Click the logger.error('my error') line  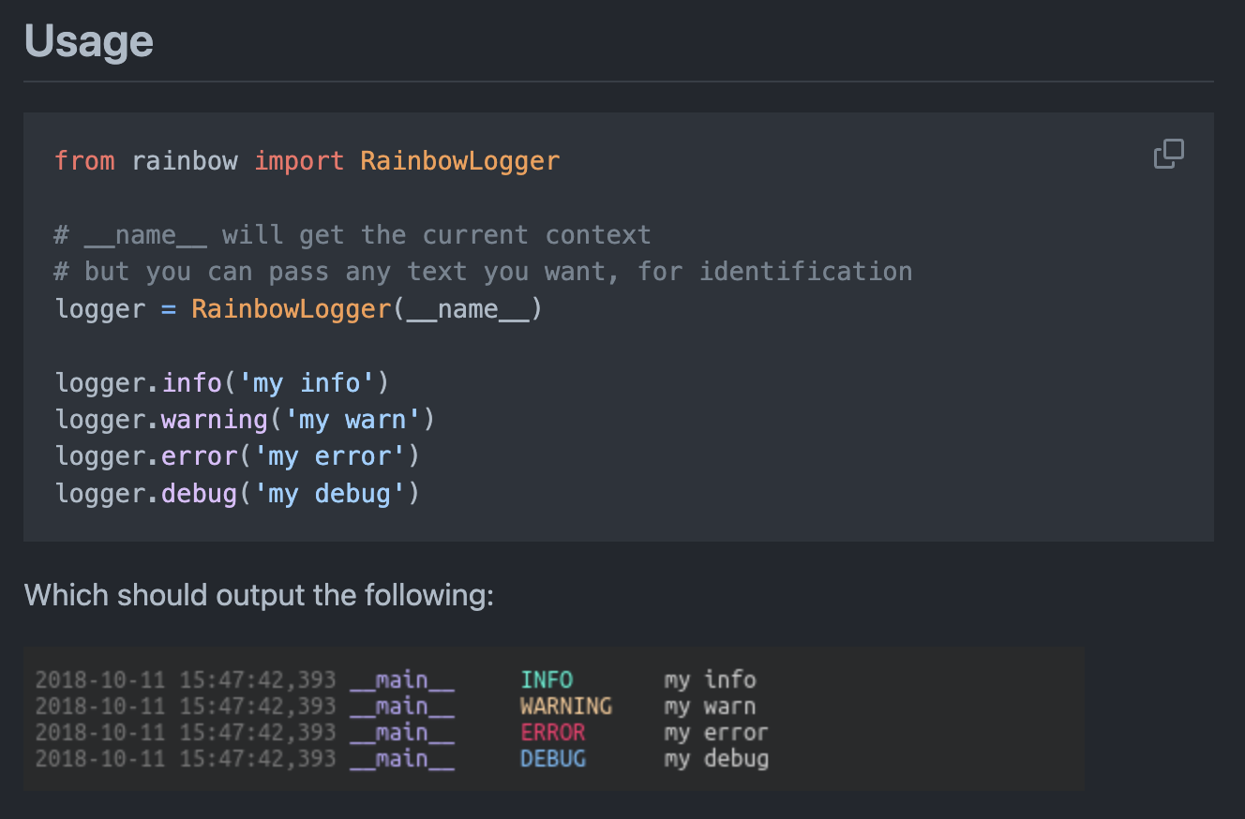[x=237, y=456]
